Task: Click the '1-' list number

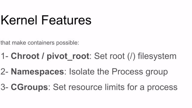Action: coord(4,56)
